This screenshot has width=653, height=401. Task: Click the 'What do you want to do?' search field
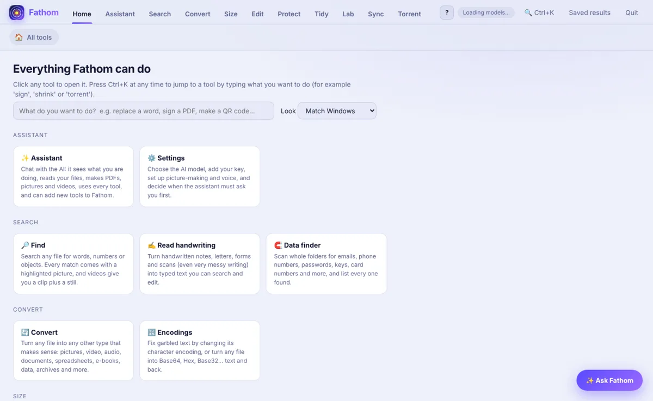[x=144, y=111]
